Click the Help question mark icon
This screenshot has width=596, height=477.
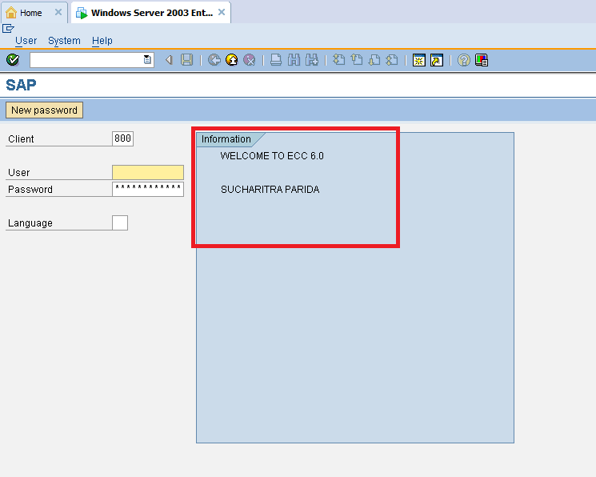[464, 60]
